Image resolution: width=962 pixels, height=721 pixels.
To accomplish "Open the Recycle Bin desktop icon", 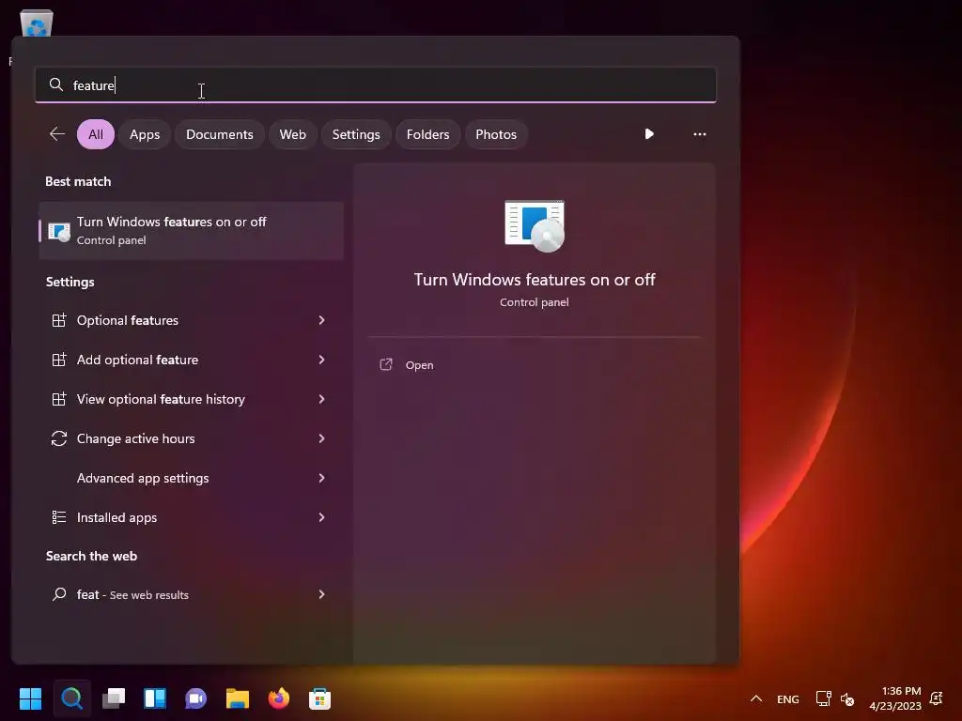I will [x=37, y=24].
